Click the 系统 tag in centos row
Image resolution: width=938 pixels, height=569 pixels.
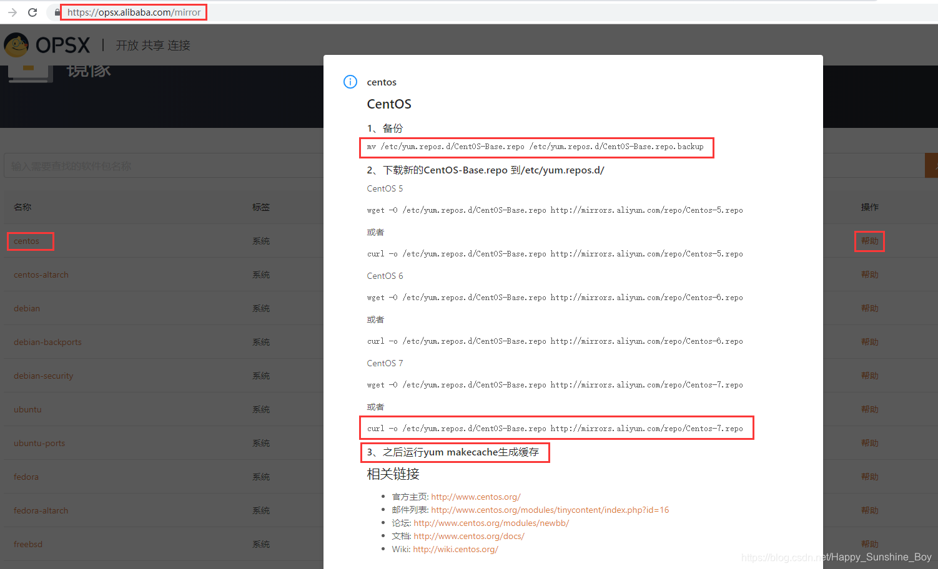[261, 241]
